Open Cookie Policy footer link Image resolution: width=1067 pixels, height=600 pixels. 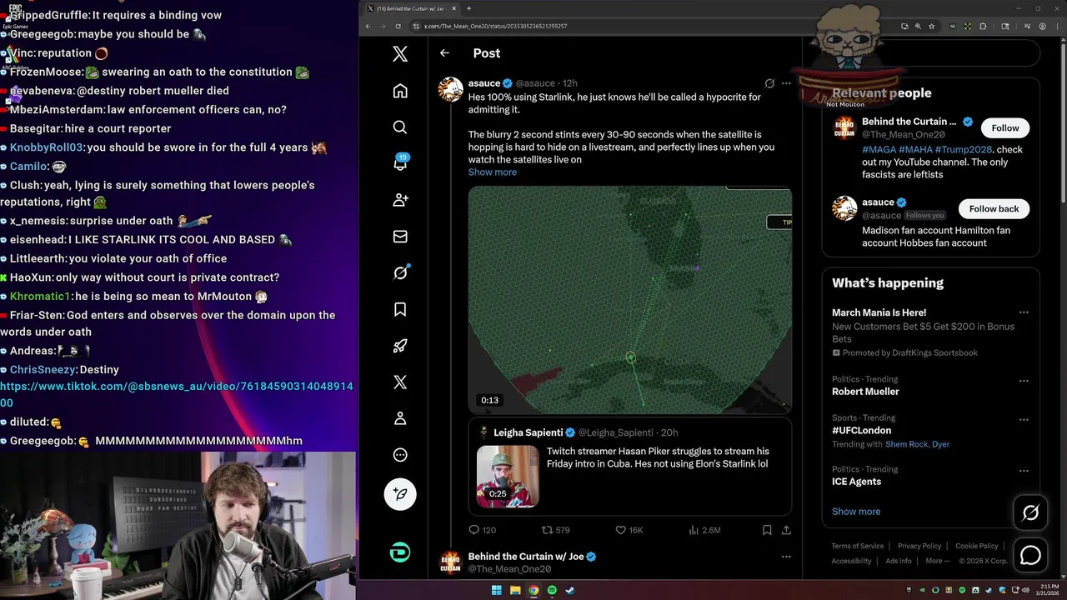976,546
